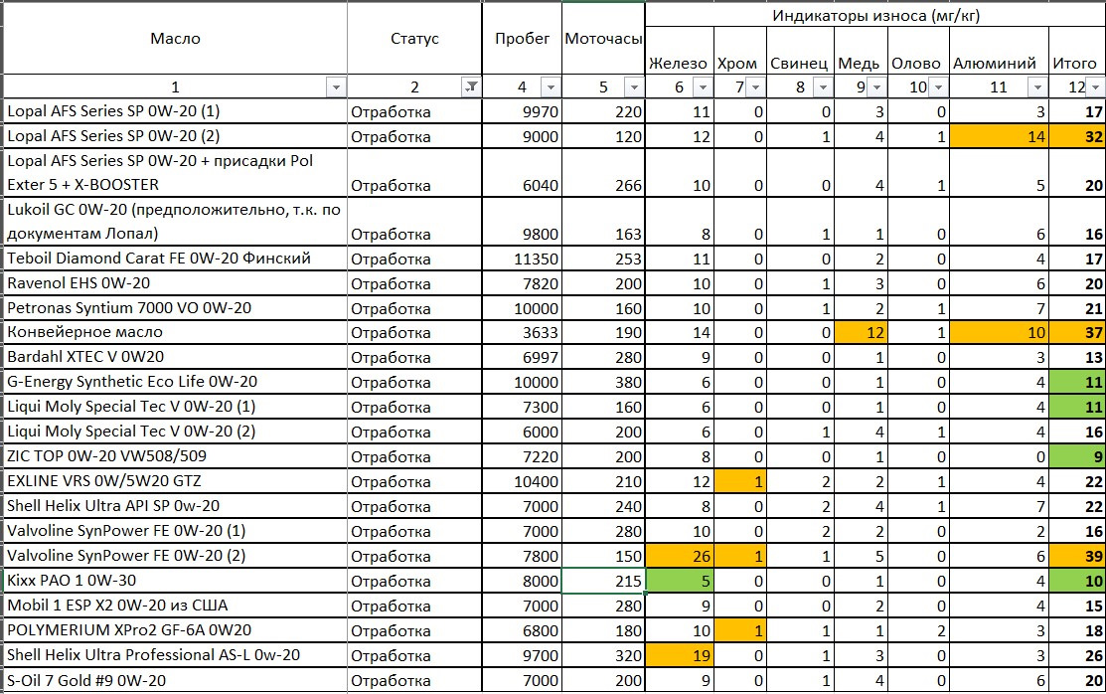The height and width of the screenshot is (694, 1106).
Task: Click cell 'S-Oil 7 Gold #9 0W-20'
Action: (175, 681)
